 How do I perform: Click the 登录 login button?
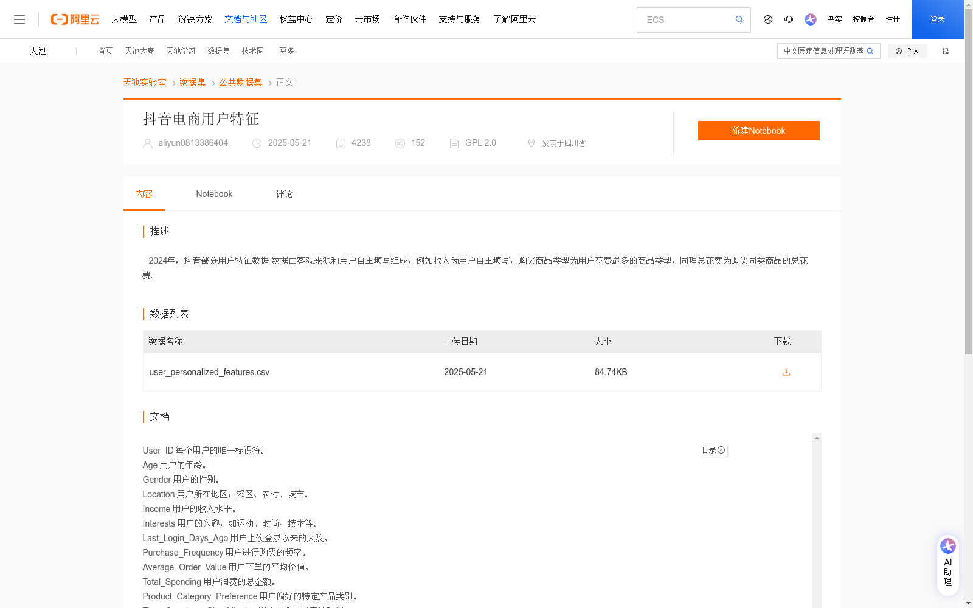(937, 19)
